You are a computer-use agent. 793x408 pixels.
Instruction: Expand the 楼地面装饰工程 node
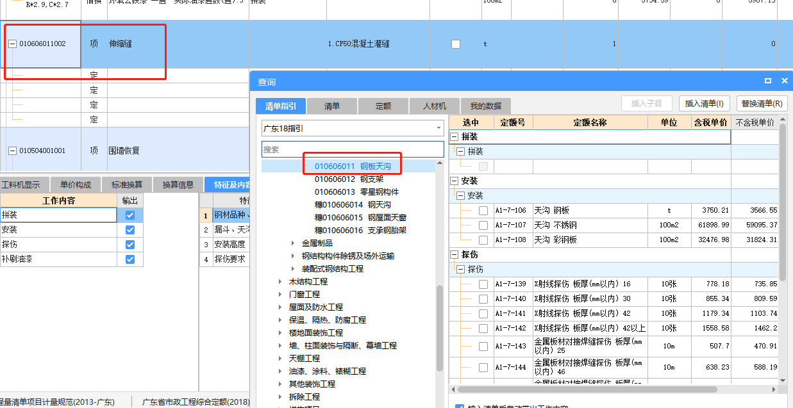click(x=280, y=333)
